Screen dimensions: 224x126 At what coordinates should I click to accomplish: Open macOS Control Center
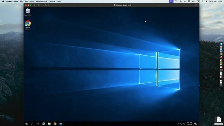click(206, 1)
